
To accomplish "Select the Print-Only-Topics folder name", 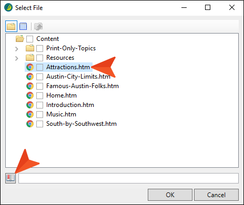I will [x=71, y=48].
